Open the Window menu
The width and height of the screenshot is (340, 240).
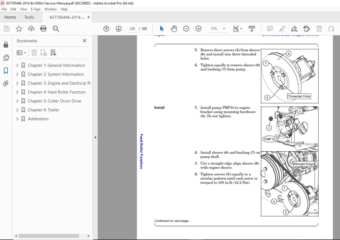pyautogui.click(x=51, y=9)
